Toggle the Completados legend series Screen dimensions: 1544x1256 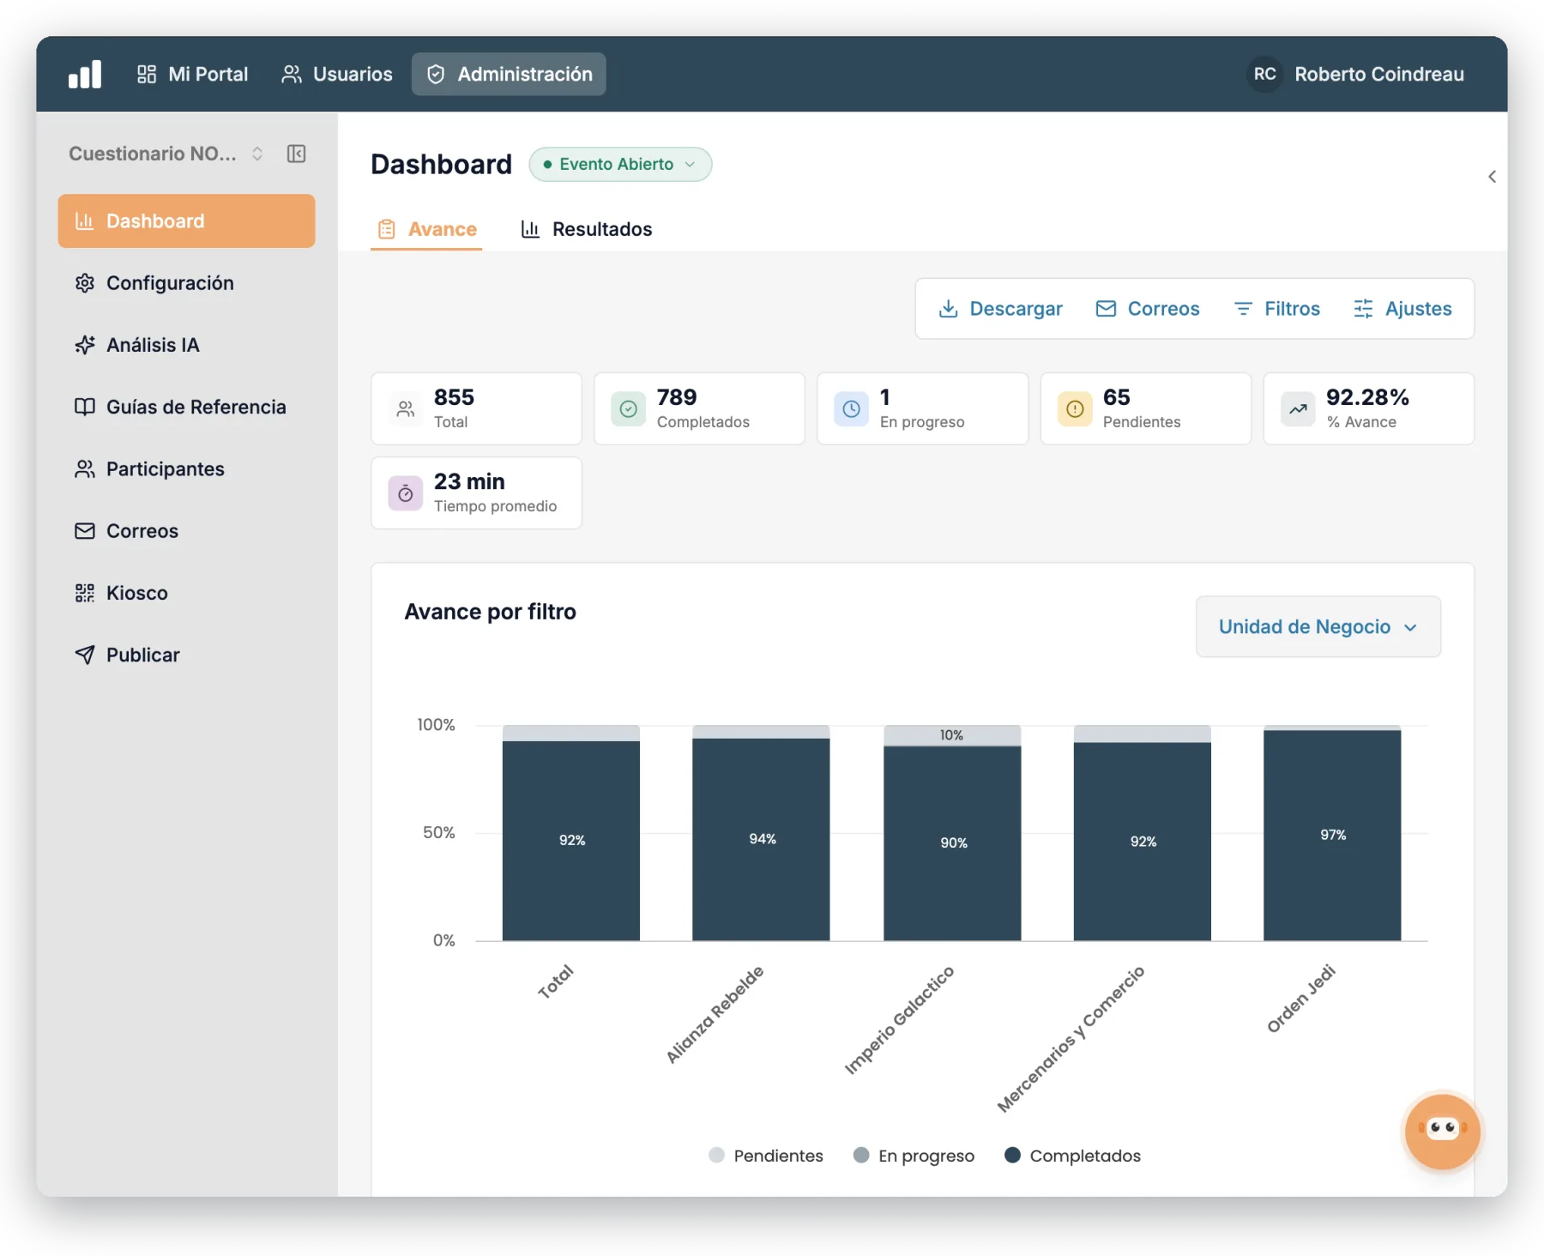(x=1072, y=1156)
